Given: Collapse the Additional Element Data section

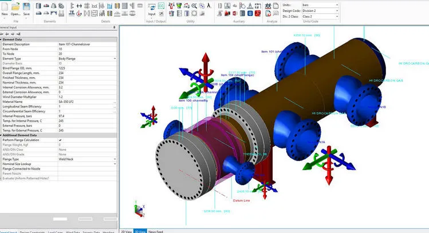Looking at the screenshot, I should click(1, 135).
